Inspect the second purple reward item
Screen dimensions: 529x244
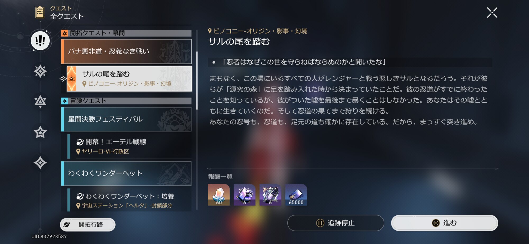pos(245,195)
